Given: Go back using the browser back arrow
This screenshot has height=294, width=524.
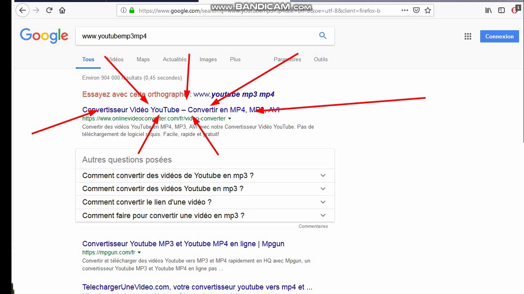Looking at the screenshot, I should [x=23, y=10].
